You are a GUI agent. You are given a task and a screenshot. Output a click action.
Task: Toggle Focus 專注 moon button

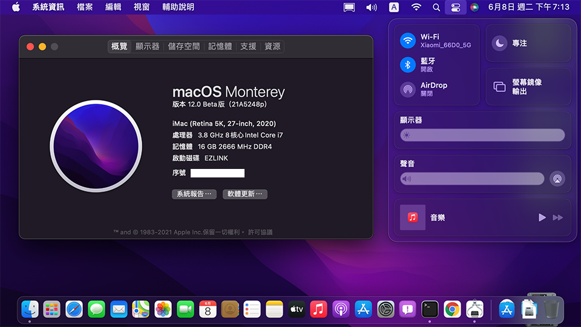(x=499, y=44)
